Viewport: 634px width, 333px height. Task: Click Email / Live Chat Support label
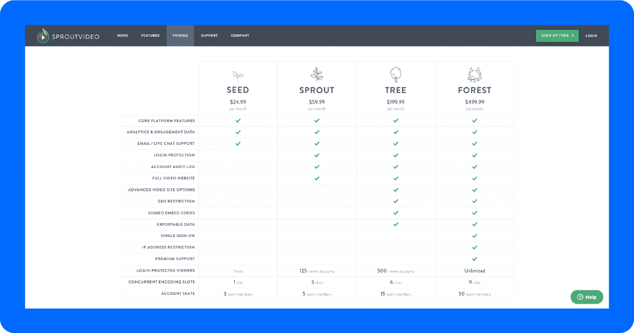[x=166, y=143]
